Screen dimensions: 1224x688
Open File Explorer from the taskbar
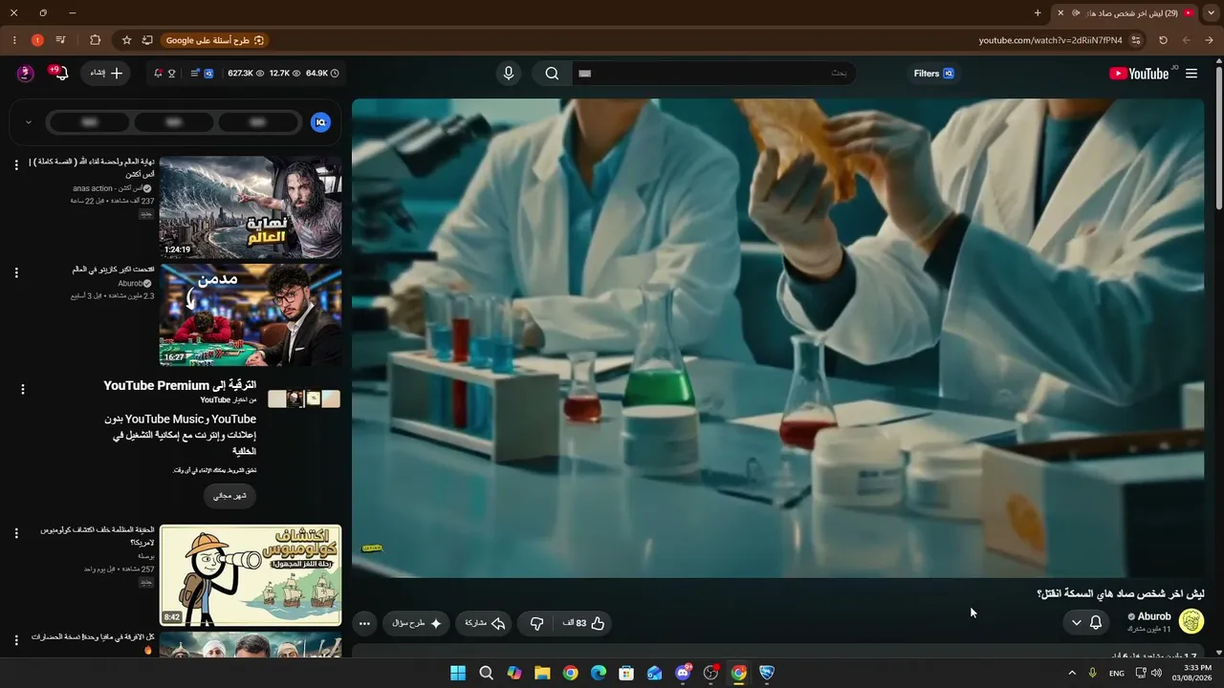542,673
